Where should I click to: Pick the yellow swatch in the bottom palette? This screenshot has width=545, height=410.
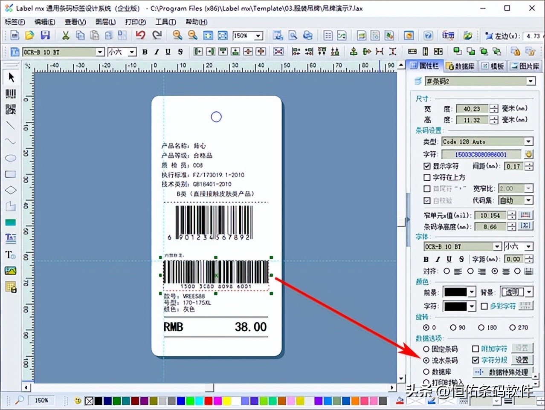(226, 401)
